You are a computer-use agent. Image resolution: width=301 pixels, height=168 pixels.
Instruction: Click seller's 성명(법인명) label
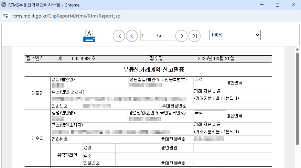pyautogui.click(x=63, y=79)
